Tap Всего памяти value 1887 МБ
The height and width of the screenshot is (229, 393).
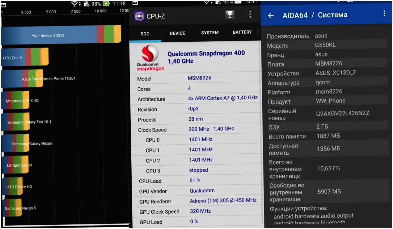[x=328, y=136]
